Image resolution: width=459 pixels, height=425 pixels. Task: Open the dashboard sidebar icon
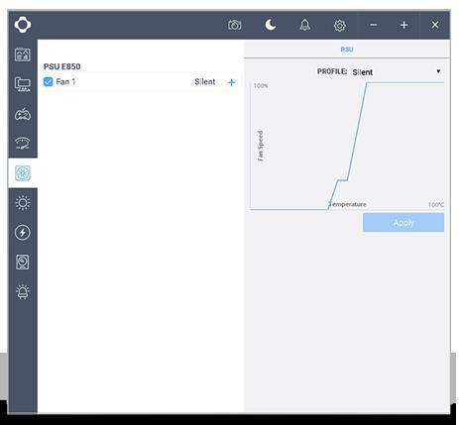[23, 54]
